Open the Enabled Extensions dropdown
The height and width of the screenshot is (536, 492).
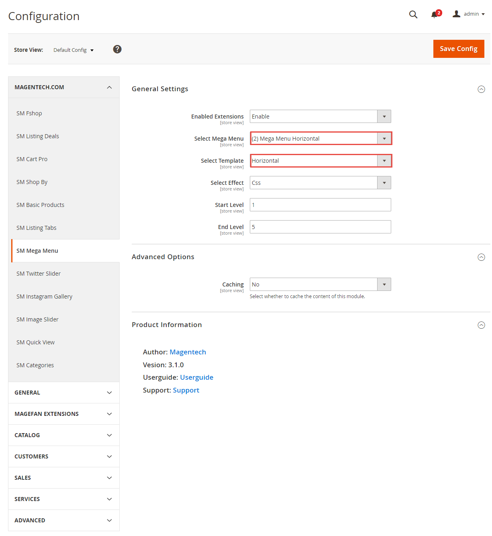(321, 117)
